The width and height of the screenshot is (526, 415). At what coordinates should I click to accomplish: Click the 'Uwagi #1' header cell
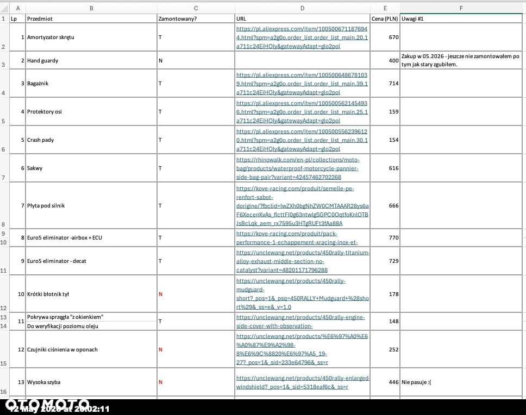[461, 19]
